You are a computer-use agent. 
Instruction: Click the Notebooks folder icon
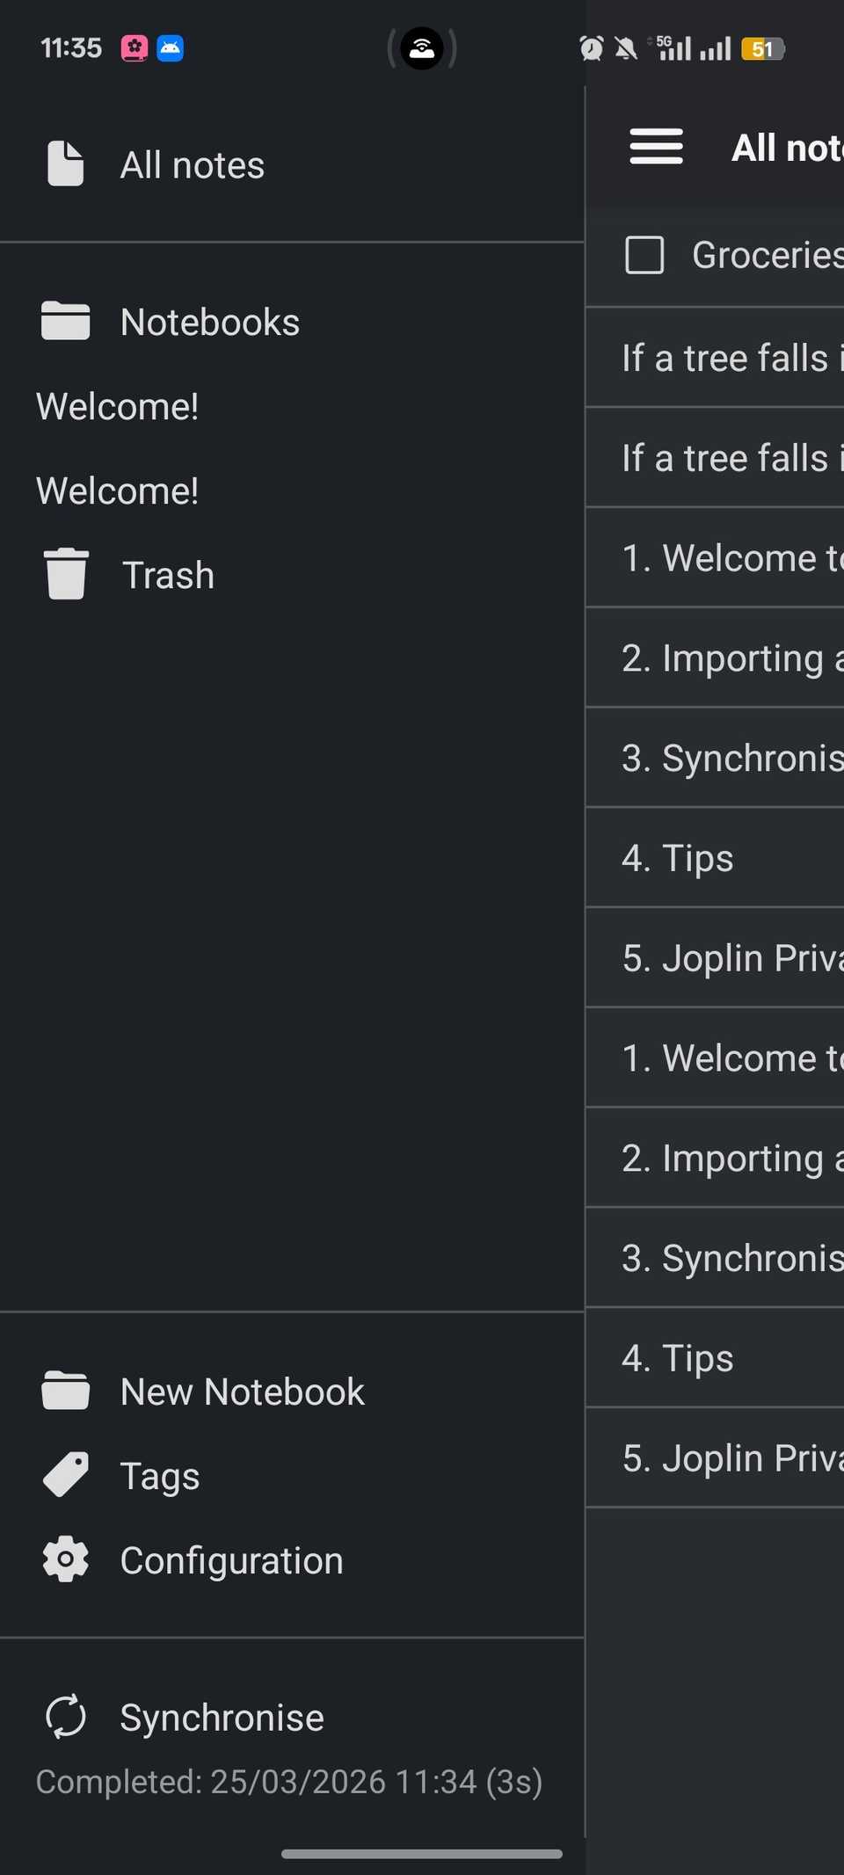click(x=65, y=321)
